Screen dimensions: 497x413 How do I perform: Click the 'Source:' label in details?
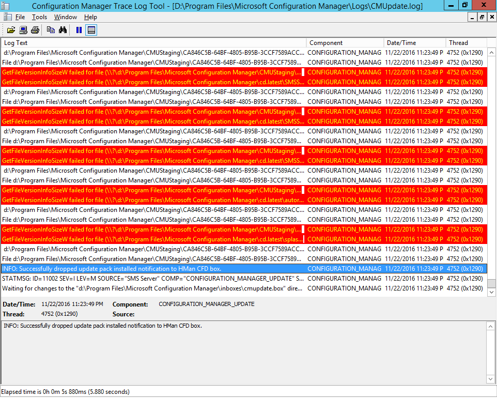(x=123, y=314)
